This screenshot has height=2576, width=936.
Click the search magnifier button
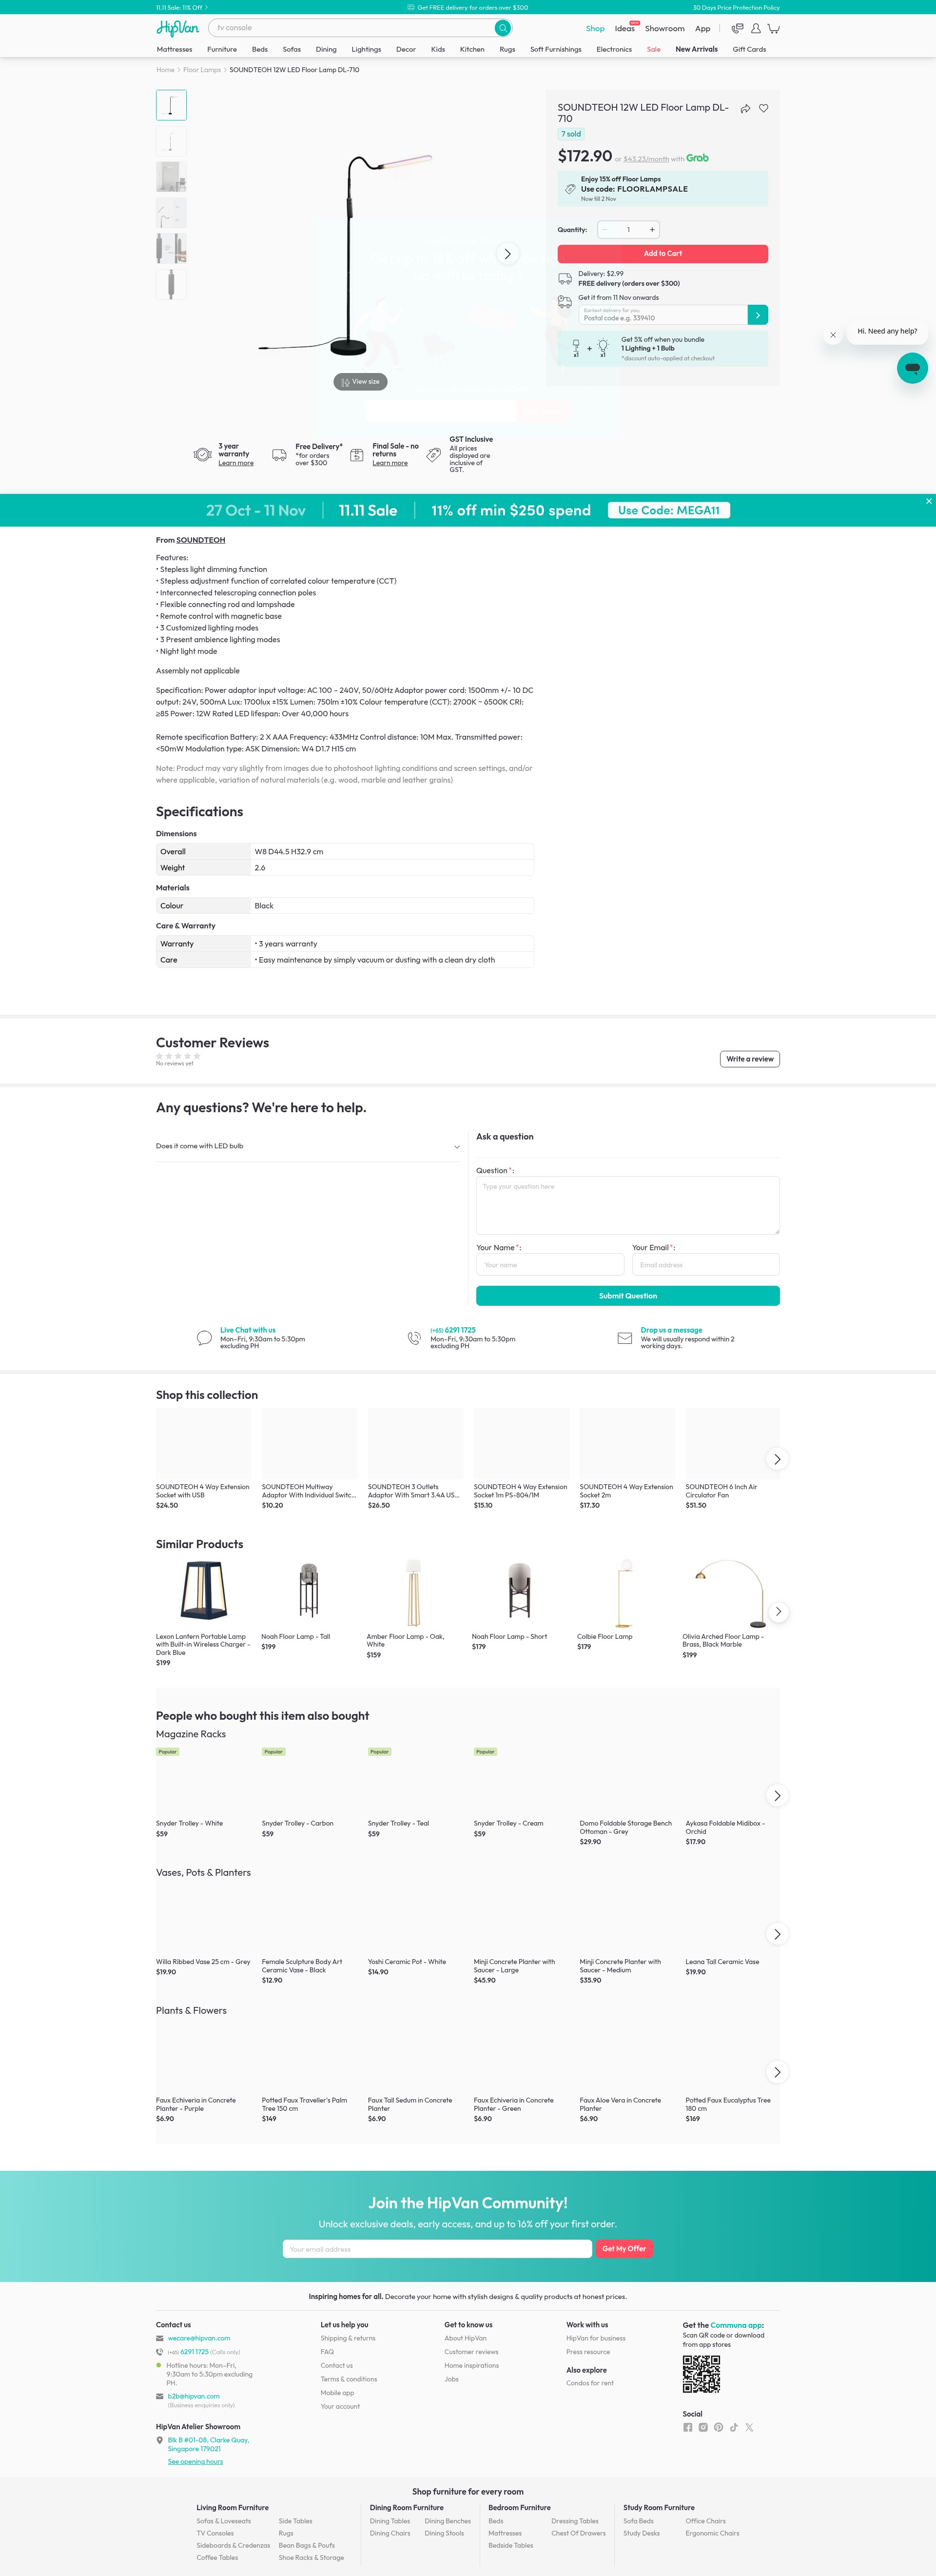click(503, 28)
